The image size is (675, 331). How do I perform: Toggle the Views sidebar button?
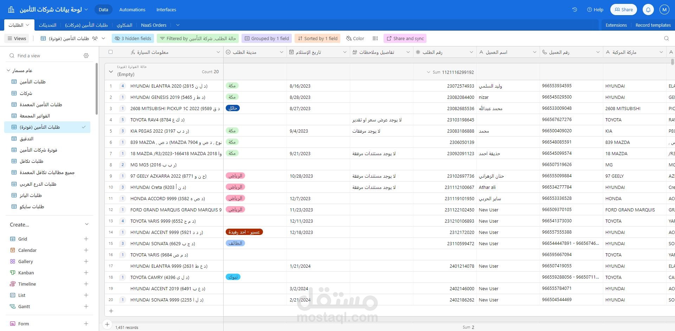(17, 38)
